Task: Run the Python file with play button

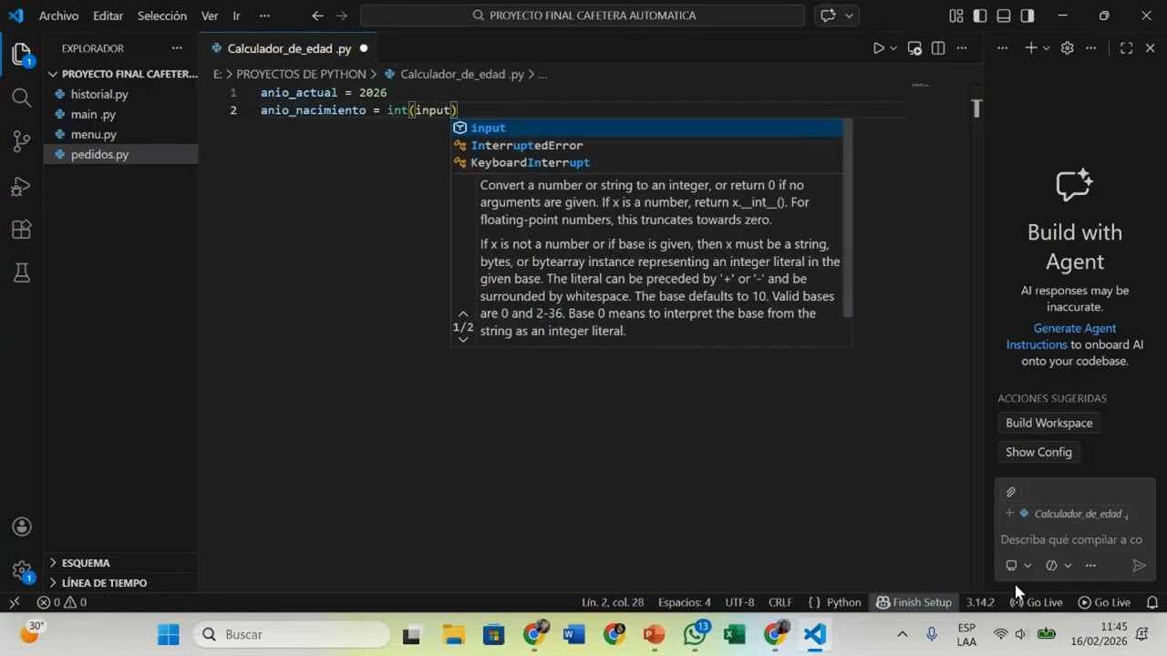Action: click(x=879, y=48)
